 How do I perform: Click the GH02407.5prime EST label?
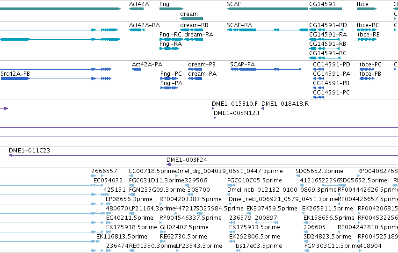tap(184, 228)
